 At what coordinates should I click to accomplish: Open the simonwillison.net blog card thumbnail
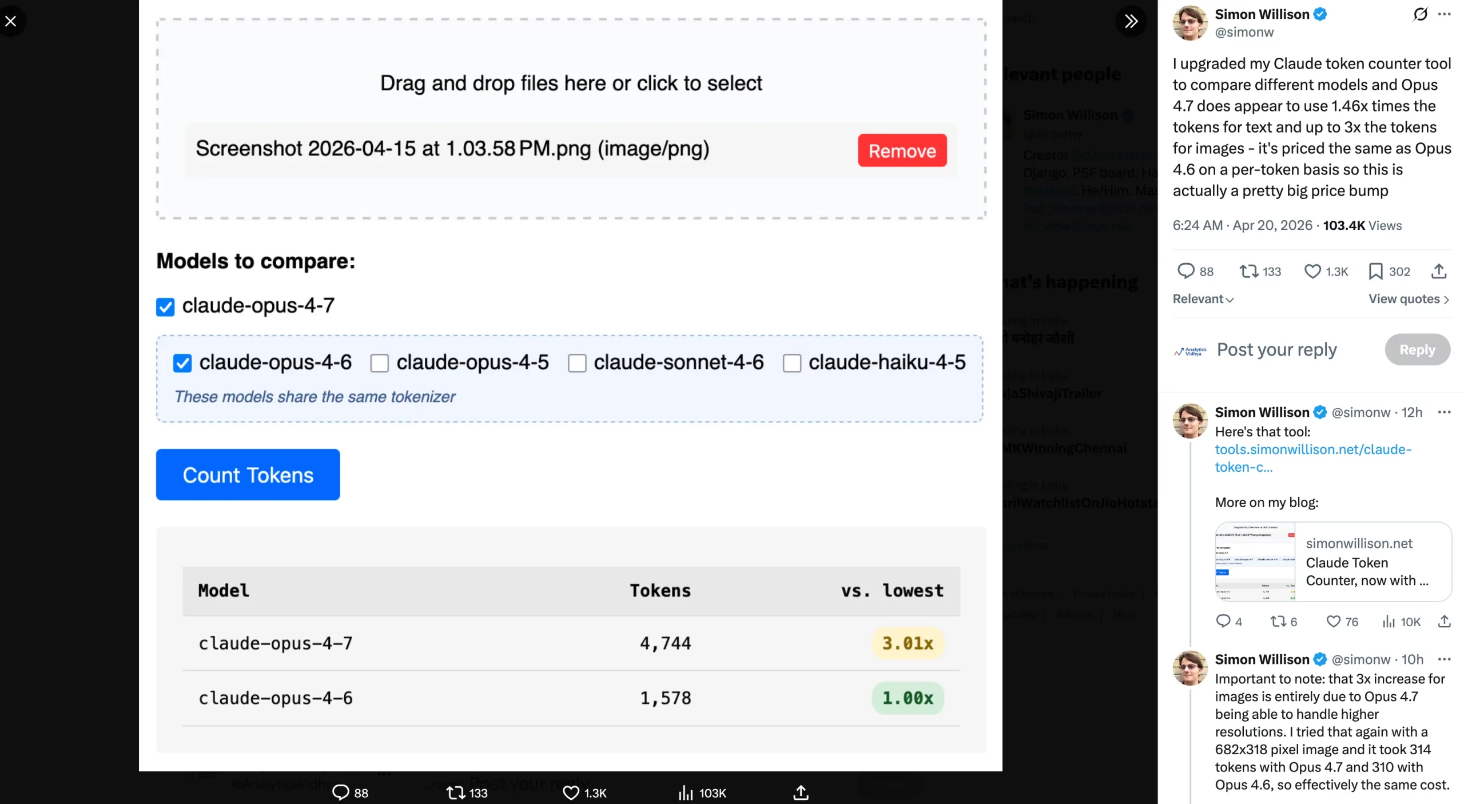pos(1255,562)
